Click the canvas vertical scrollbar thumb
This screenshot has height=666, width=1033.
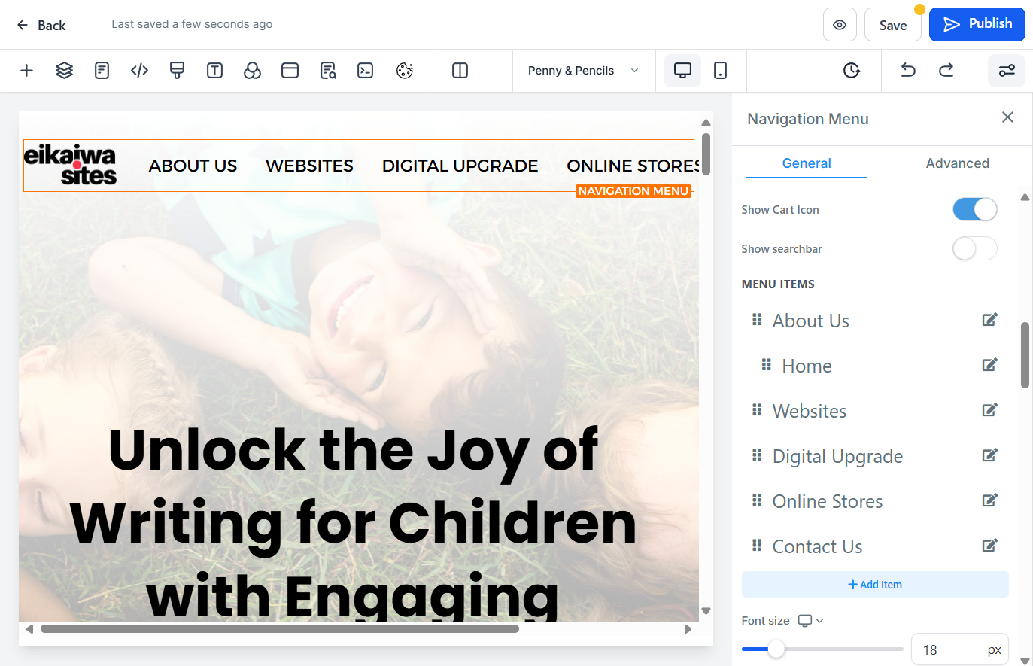[706, 154]
